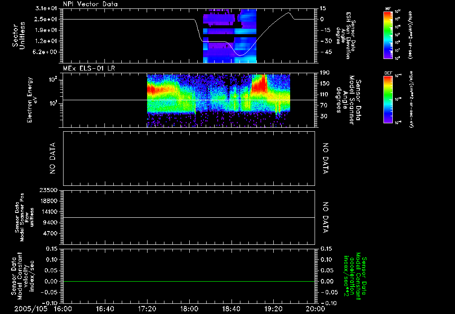Click the white sun elevation curve's lowest point
This screenshot has height=314, width=455.
tap(240, 55)
